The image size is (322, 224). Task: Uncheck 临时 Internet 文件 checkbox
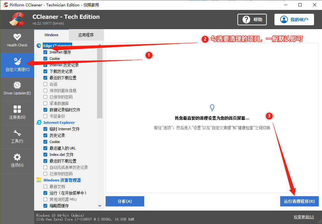[45, 129]
